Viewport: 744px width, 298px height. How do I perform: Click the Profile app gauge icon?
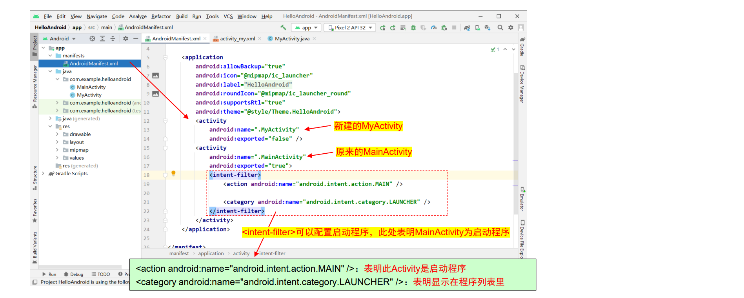point(433,27)
